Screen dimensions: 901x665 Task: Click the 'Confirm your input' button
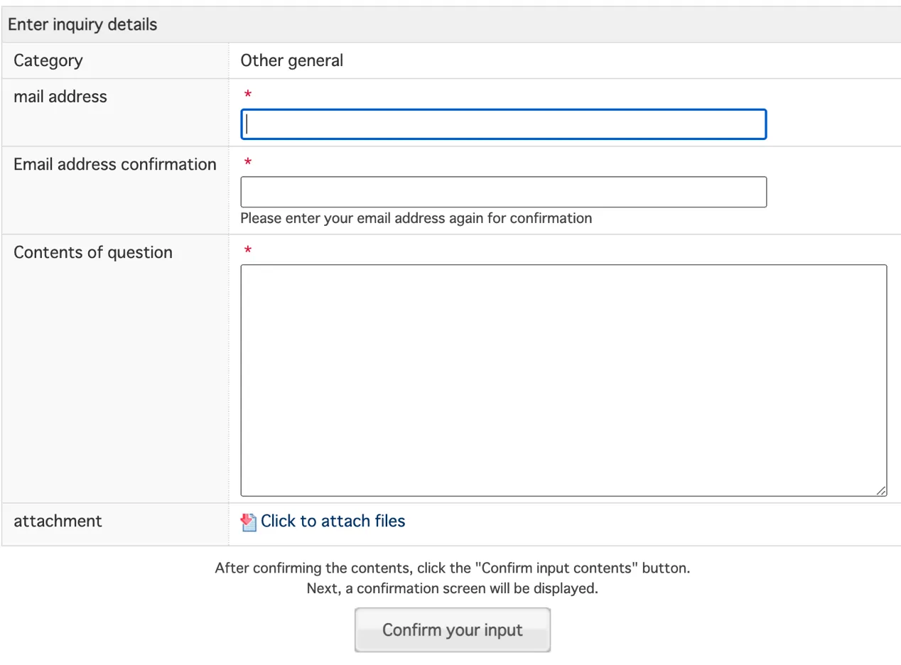pos(453,630)
